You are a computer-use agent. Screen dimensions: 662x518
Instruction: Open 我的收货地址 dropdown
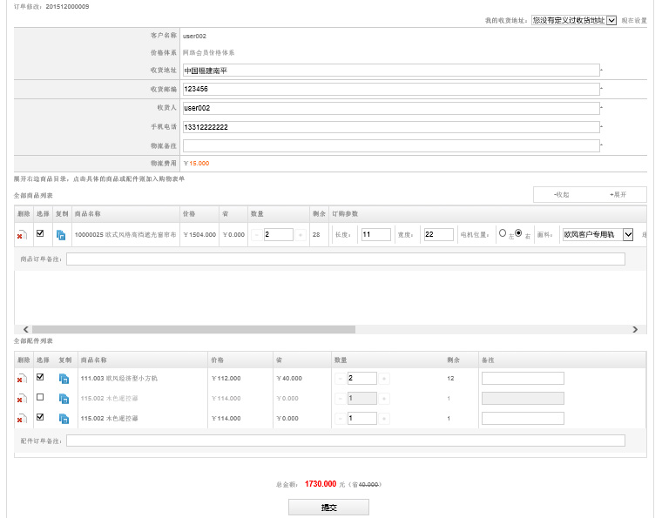(574, 20)
